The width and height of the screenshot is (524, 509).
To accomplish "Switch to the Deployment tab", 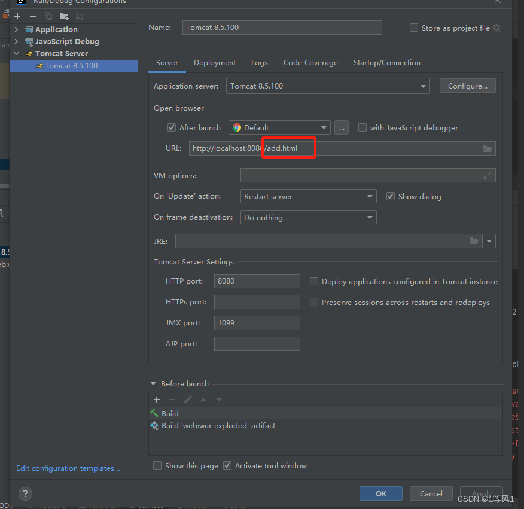I will (215, 63).
